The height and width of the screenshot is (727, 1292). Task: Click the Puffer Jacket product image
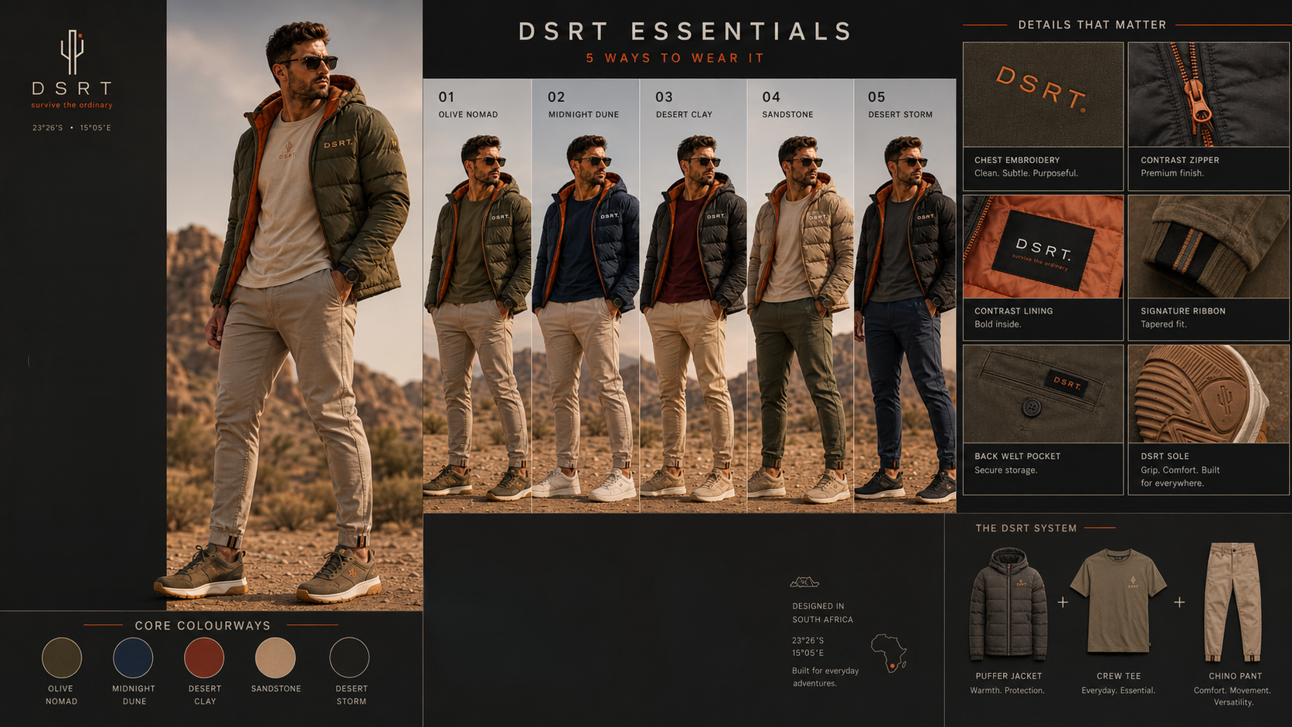(1008, 603)
